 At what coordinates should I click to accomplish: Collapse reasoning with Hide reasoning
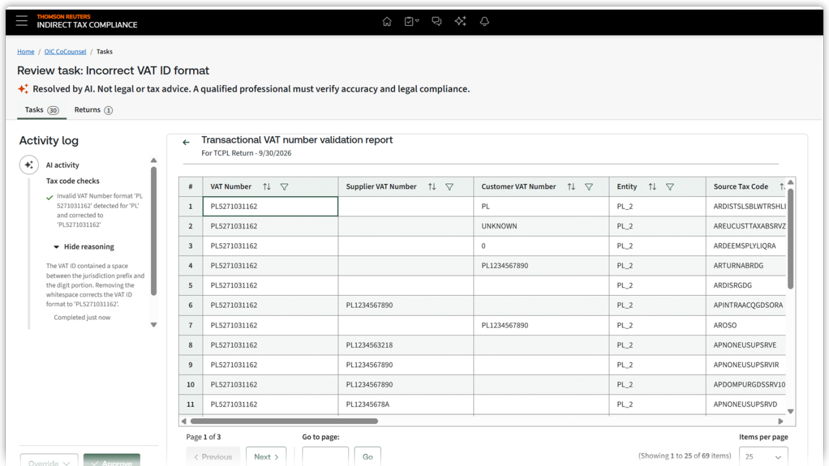pos(84,247)
